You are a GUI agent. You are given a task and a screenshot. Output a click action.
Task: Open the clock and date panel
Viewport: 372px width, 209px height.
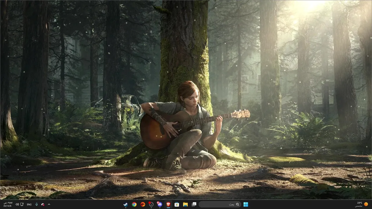click(x=8, y=204)
